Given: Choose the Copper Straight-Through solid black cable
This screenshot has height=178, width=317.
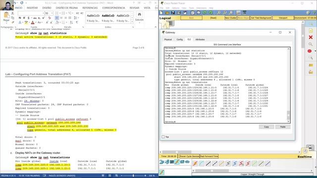Looking at the screenshot, I should pos(208,163).
